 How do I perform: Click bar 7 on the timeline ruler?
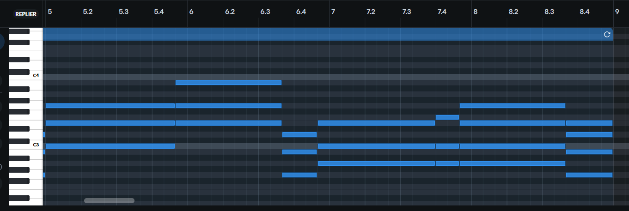333,12
